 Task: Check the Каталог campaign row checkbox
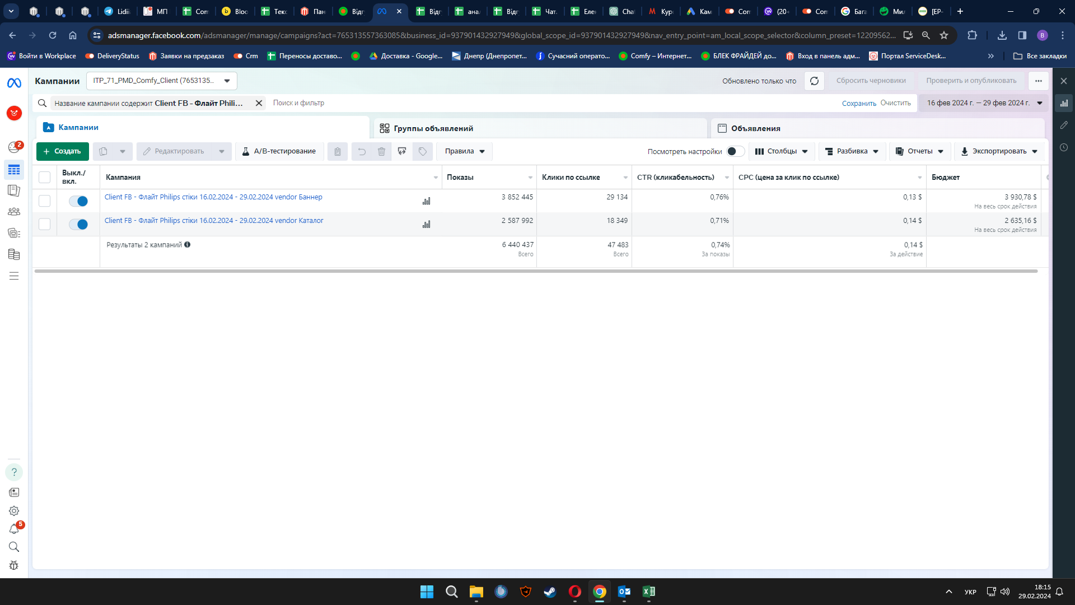coord(44,225)
